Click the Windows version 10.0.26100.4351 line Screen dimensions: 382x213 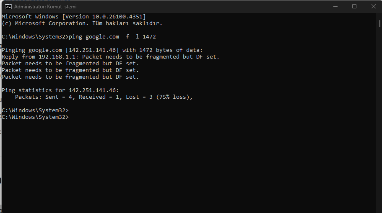click(74, 17)
